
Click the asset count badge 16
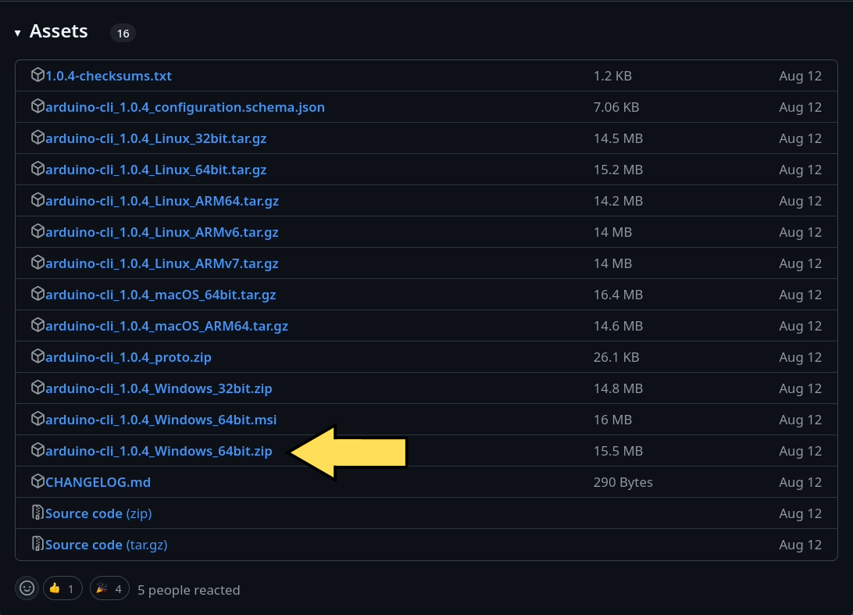[x=123, y=33]
